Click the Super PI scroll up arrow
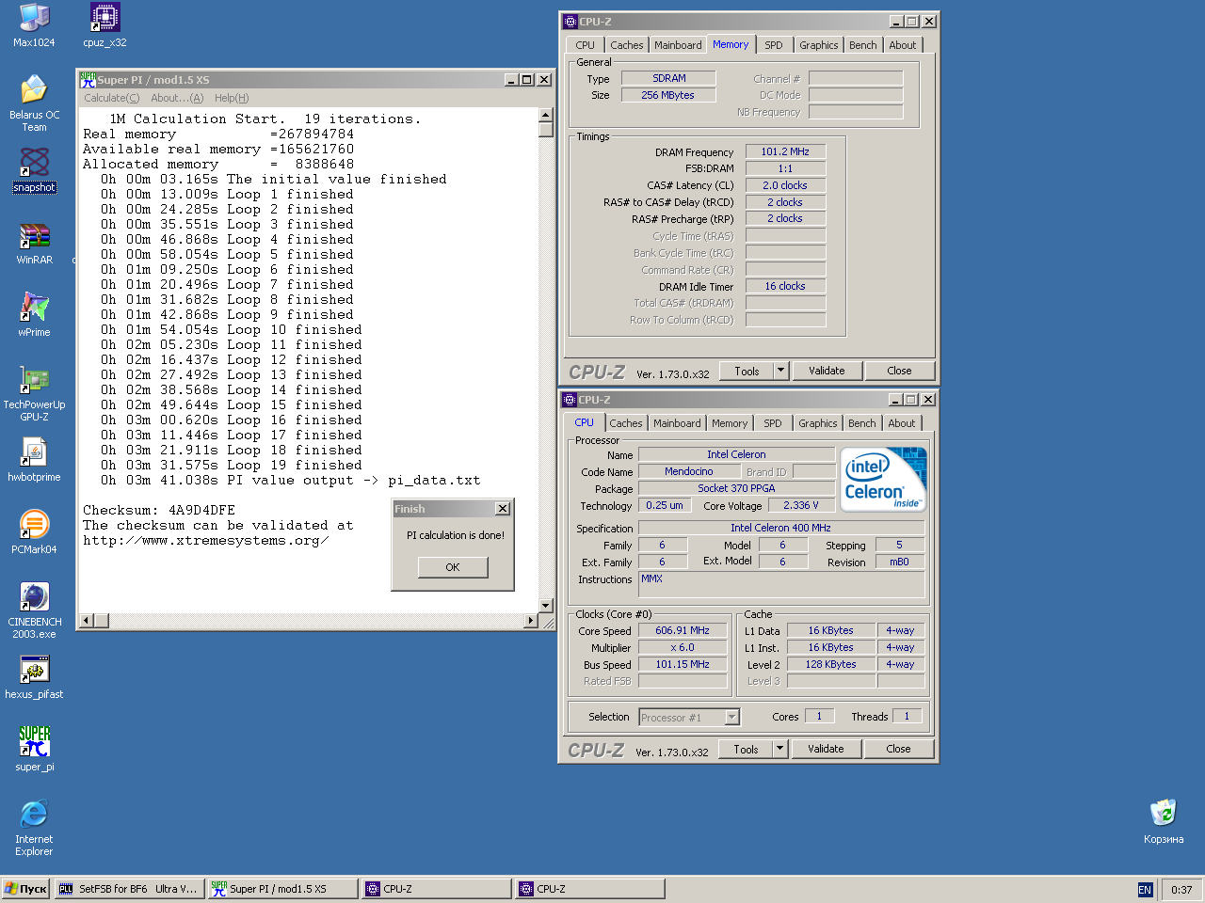 (x=546, y=115)
